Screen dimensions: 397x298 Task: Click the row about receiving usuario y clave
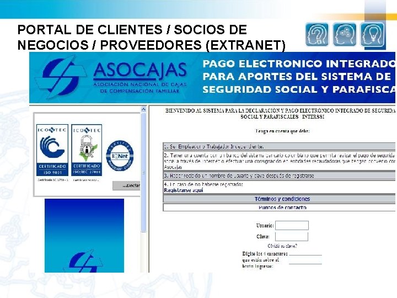pos(279,175)
